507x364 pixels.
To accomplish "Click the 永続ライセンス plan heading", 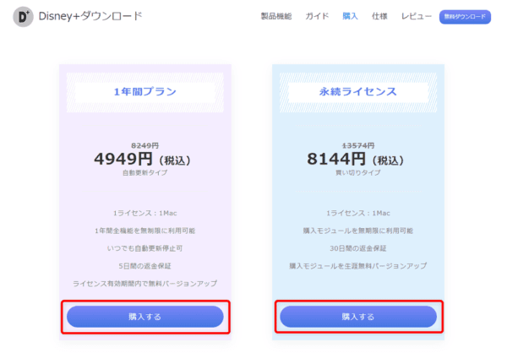I will click(x=357, y=92).
